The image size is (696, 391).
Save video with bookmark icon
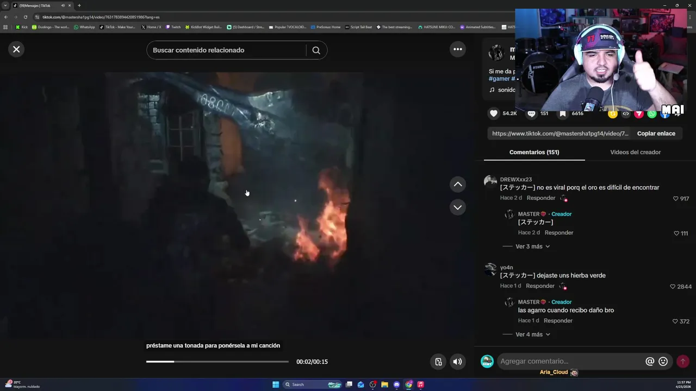pos(563,113)
